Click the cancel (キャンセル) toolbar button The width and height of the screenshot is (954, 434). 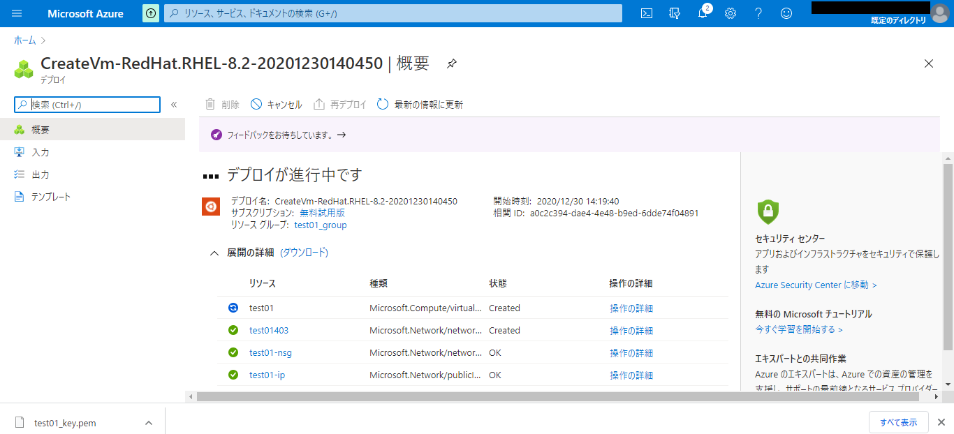[277, 105]
